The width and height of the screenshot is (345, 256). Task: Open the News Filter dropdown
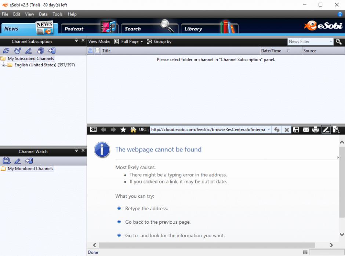[331, 41]
